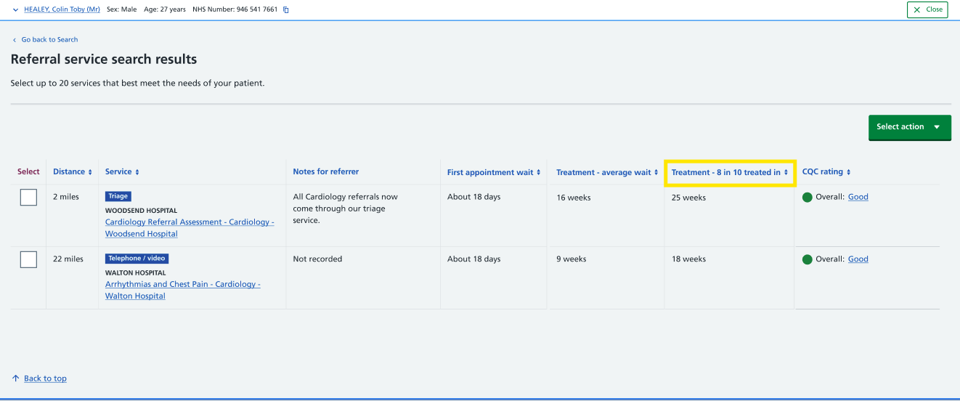The image size is (960, 401).
Task: Click green CQC status dot for Walton Hospital
Action: pyautogui.click(x=808, y=259)
